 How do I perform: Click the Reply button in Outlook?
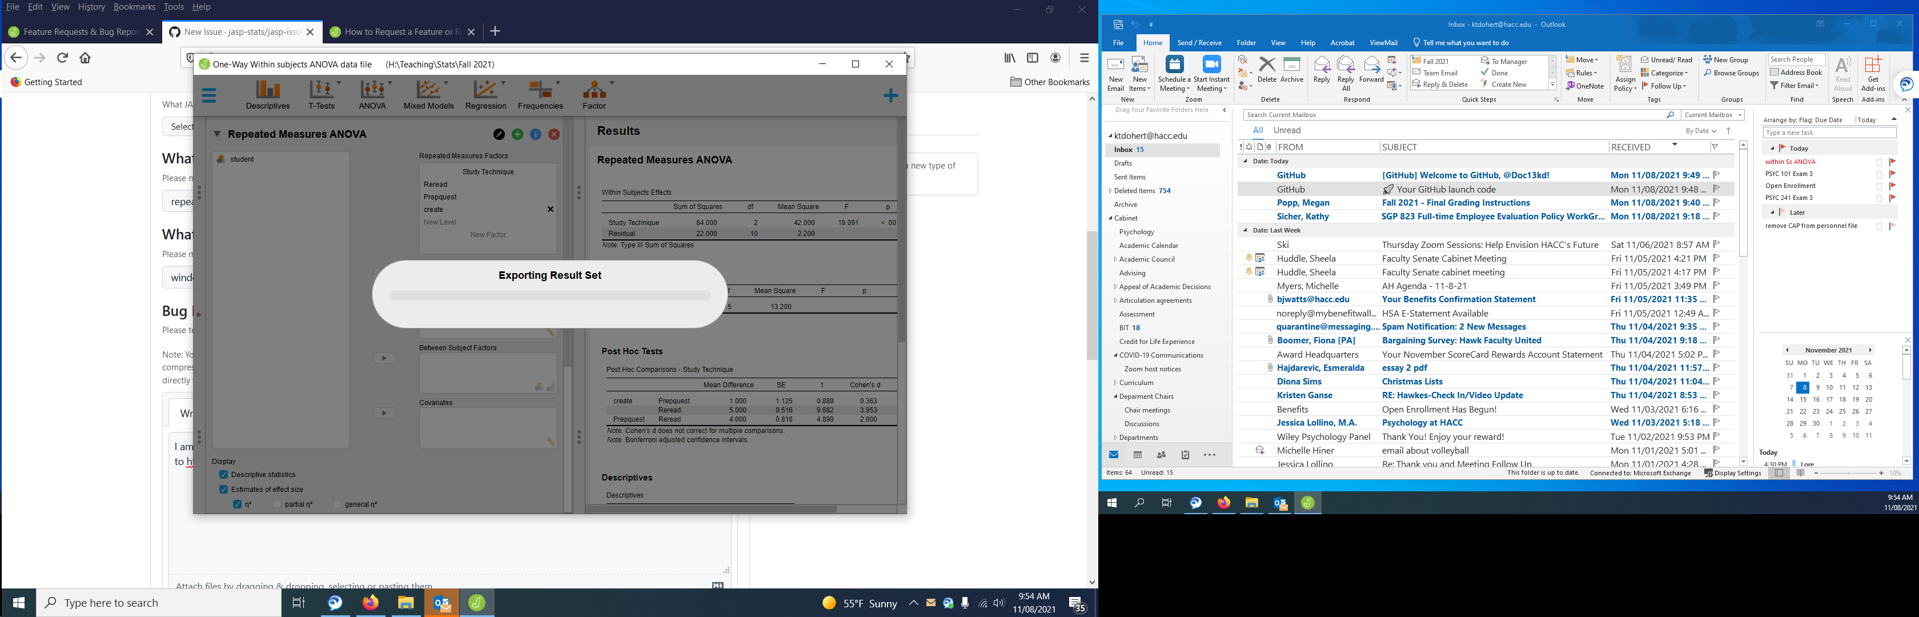coord(1322,73)
